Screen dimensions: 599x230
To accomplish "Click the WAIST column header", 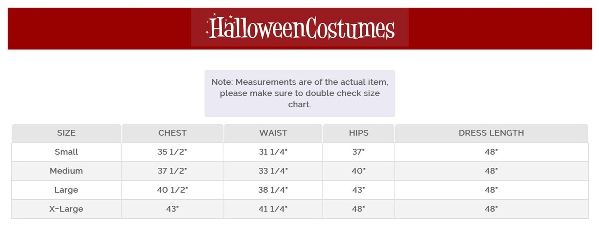I will click(273, 133).
